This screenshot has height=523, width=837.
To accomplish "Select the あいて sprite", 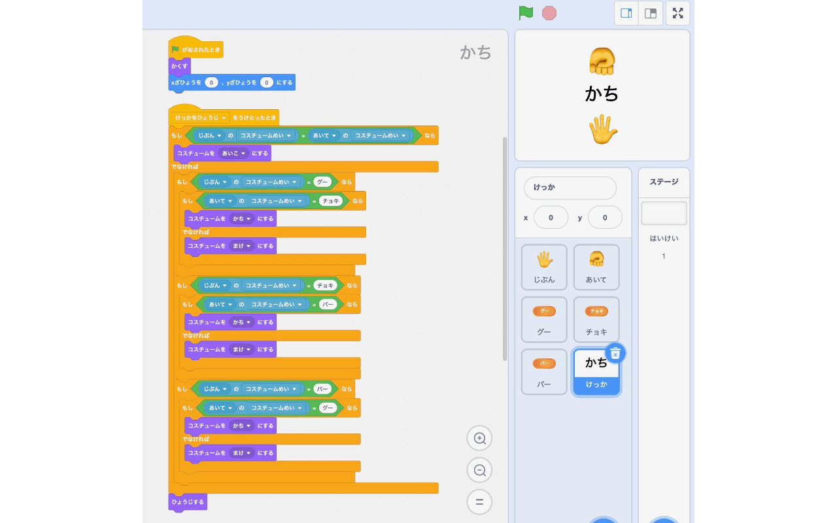I will 596,267.
